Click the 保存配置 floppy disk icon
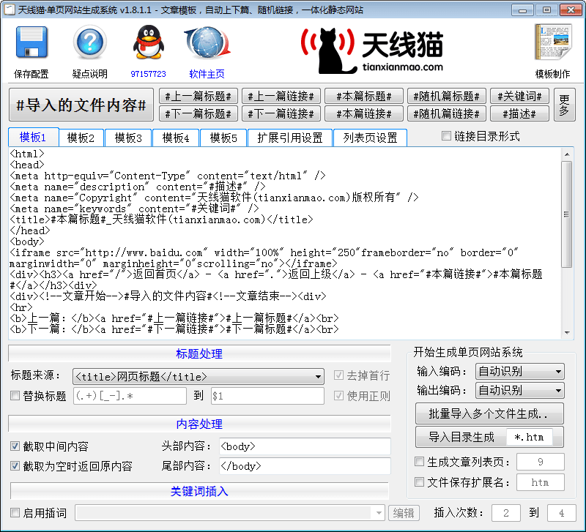Screen dimensions: 586x532 [31, 42]
